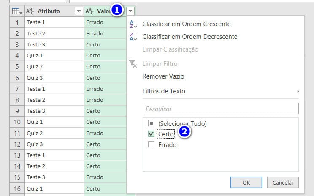Viewport: 314px width, 196px height.
Task: Click the Quiz 1 cell in row 10
Action: coord(54,122)
